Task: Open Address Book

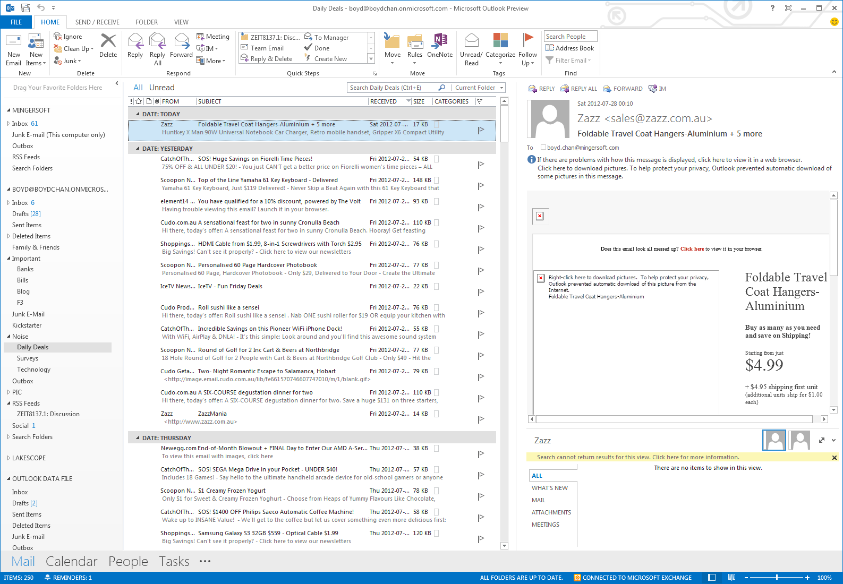Action: 570,48
